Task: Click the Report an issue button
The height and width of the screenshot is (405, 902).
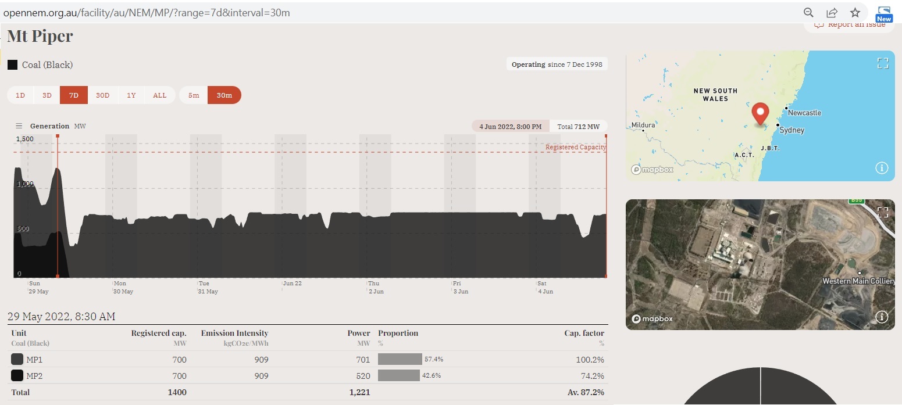Action: (x=850, y=26)
